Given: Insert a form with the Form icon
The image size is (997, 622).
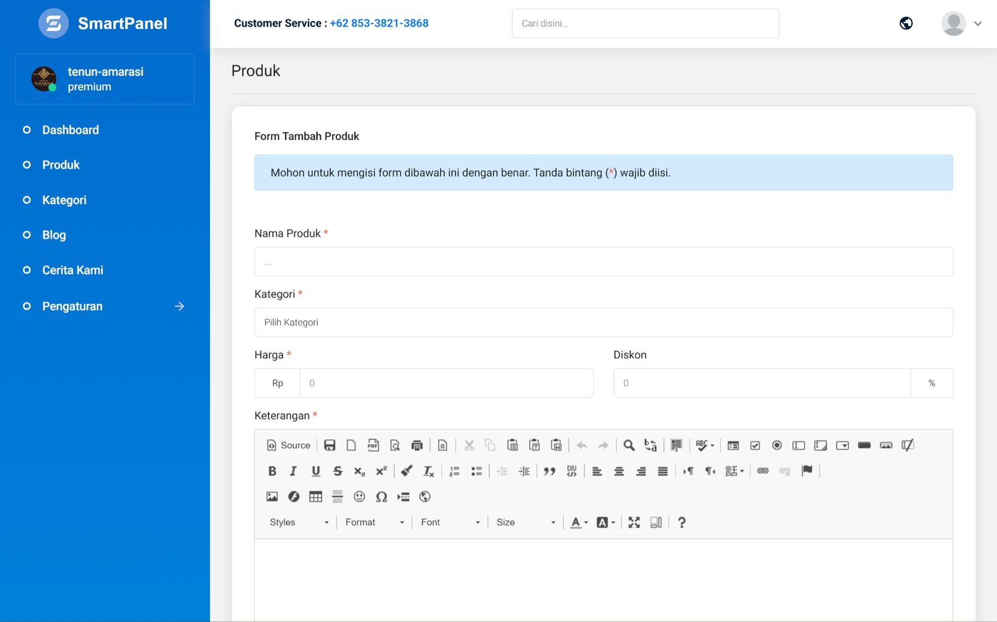Looking at the screenshot, I should [x=733, y=445].
